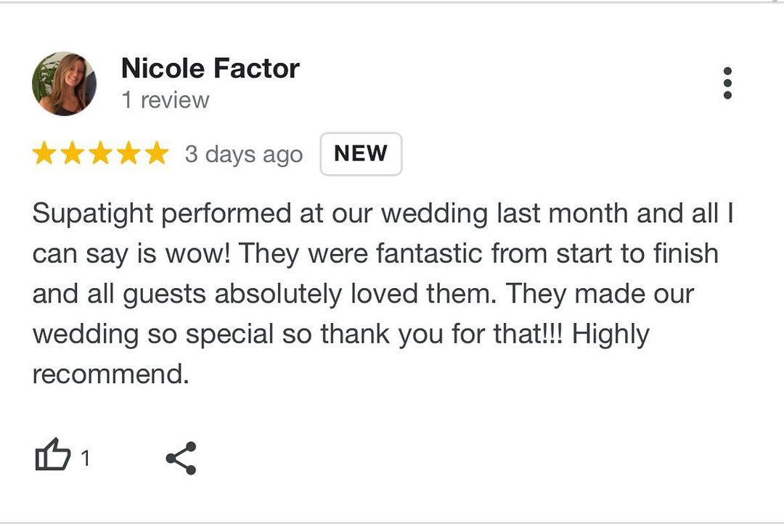
Task: Open the three-dot more options menu
Action: (x=727, y=83)
